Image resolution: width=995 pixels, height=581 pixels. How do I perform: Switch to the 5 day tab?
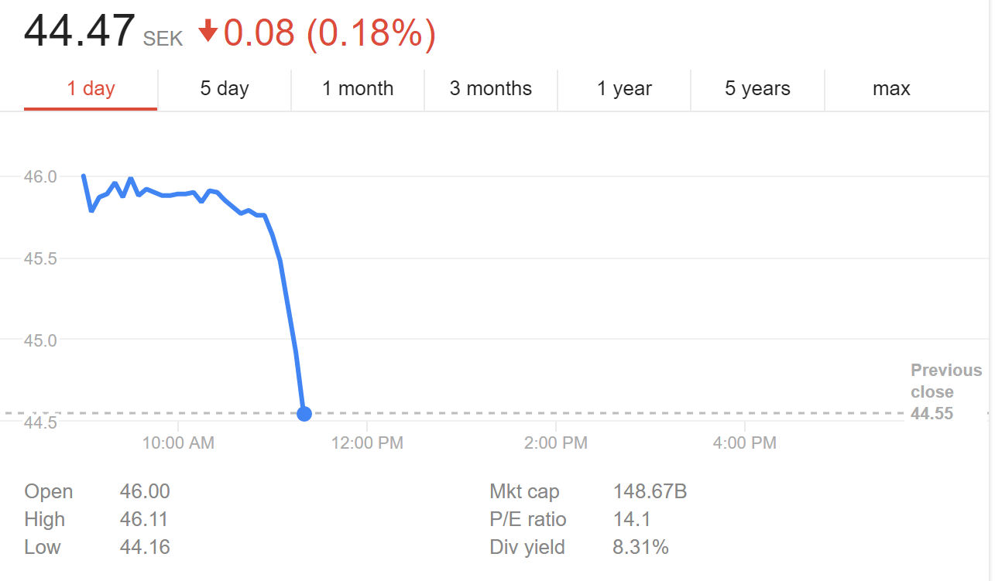point(225,89)
